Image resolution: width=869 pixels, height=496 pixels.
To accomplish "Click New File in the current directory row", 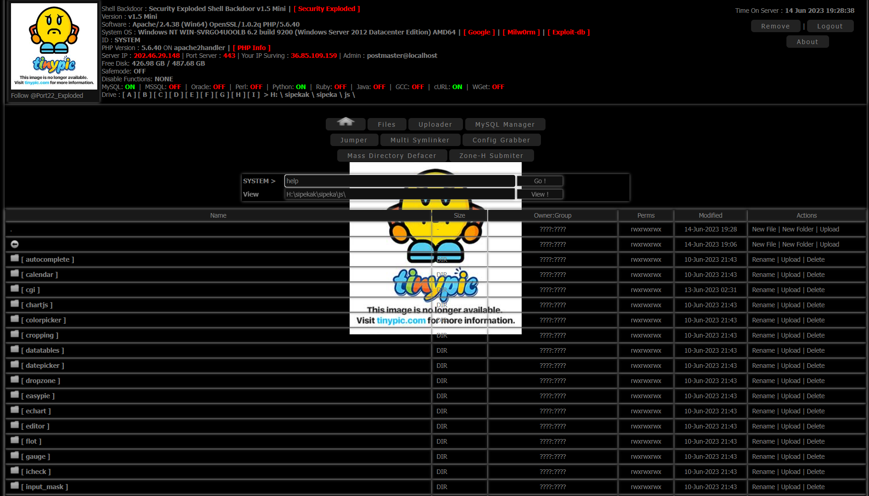I will tap(764, 229).
